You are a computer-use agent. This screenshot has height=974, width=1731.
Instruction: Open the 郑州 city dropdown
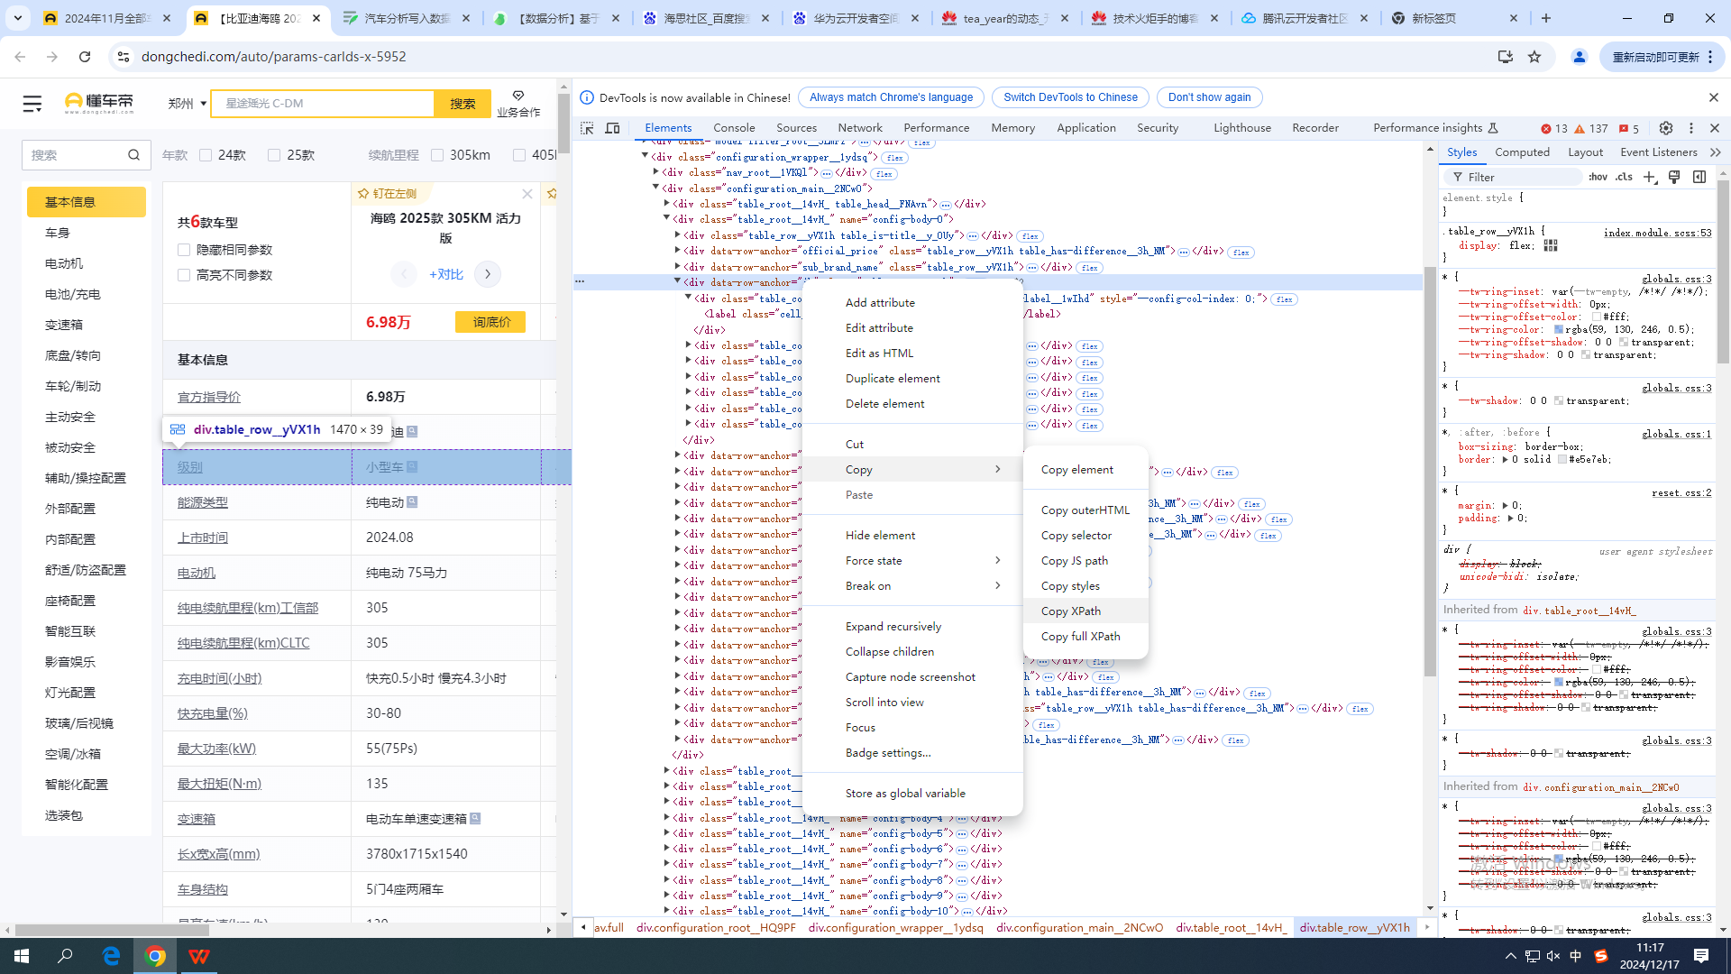click(188, 104)
